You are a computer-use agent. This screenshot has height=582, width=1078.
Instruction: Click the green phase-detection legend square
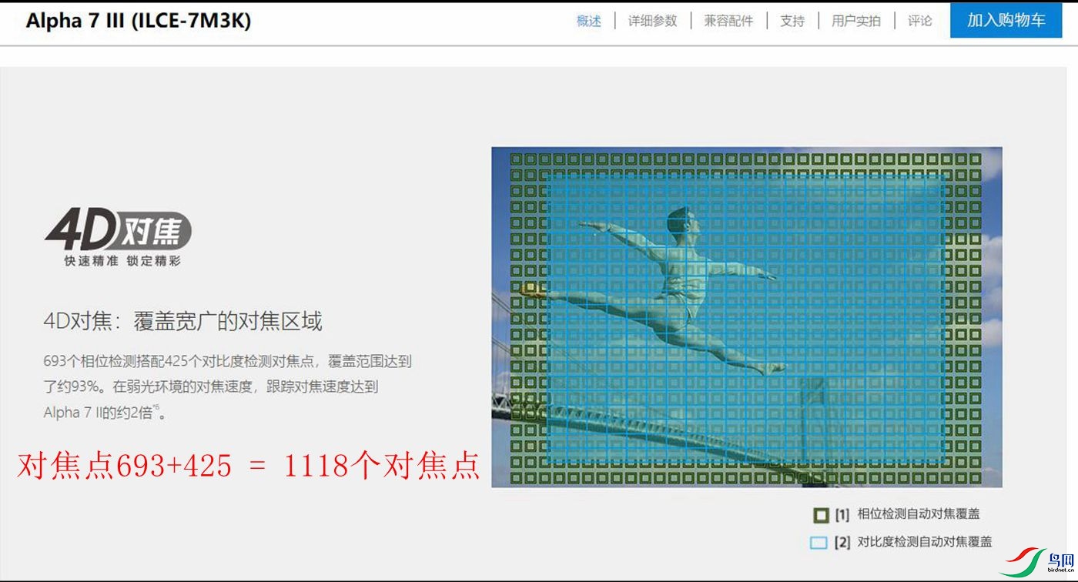click(x=821, y=514)
